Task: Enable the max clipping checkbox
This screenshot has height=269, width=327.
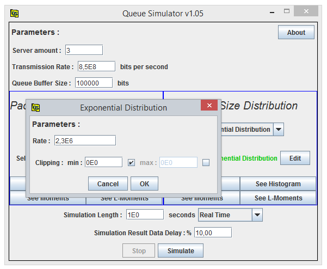Action: click(x=206, y=163)
